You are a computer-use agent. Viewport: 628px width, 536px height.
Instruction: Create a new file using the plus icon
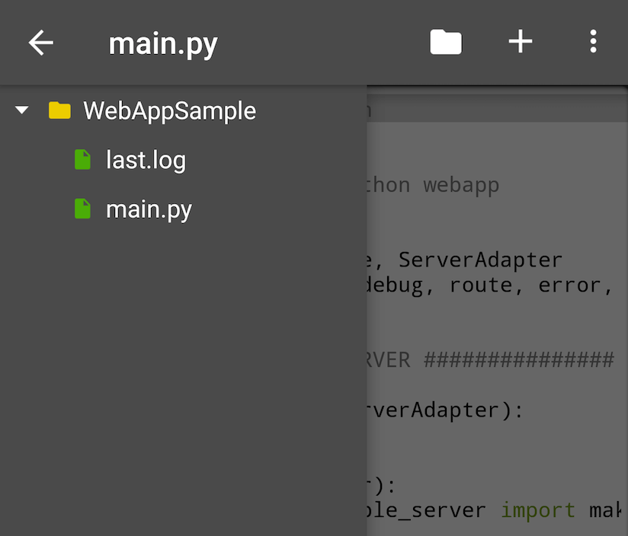521,42
